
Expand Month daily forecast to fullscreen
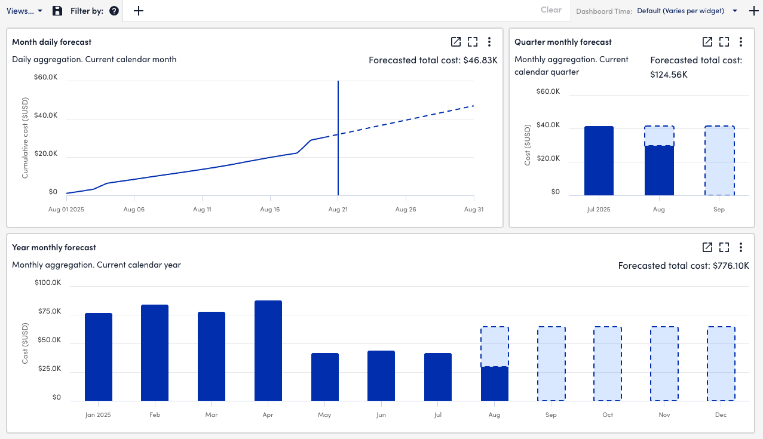tap(473, 42)
